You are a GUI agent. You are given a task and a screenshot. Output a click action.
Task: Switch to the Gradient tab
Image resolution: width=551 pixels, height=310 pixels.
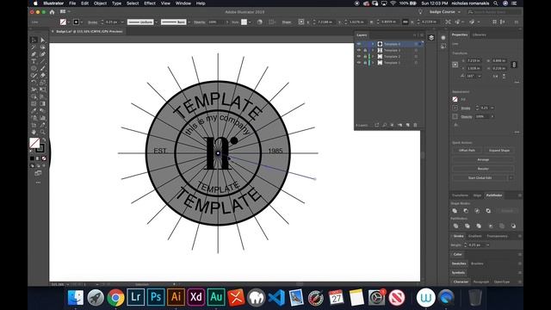[x=474, y=236]
